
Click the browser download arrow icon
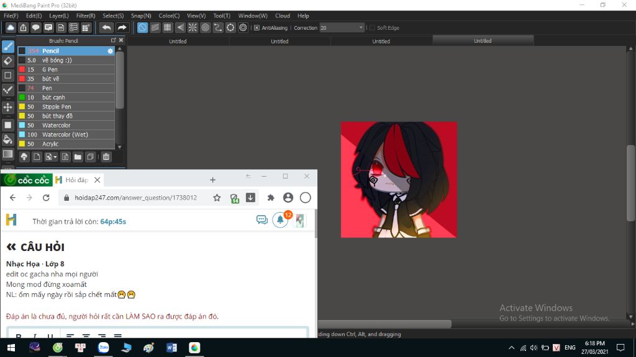click(251, 198)
